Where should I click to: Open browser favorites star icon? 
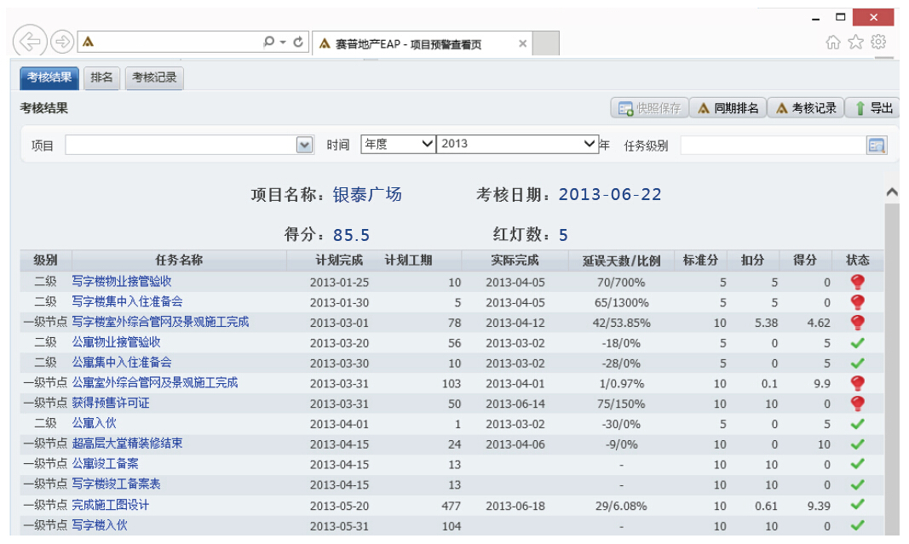pos(856,42)
